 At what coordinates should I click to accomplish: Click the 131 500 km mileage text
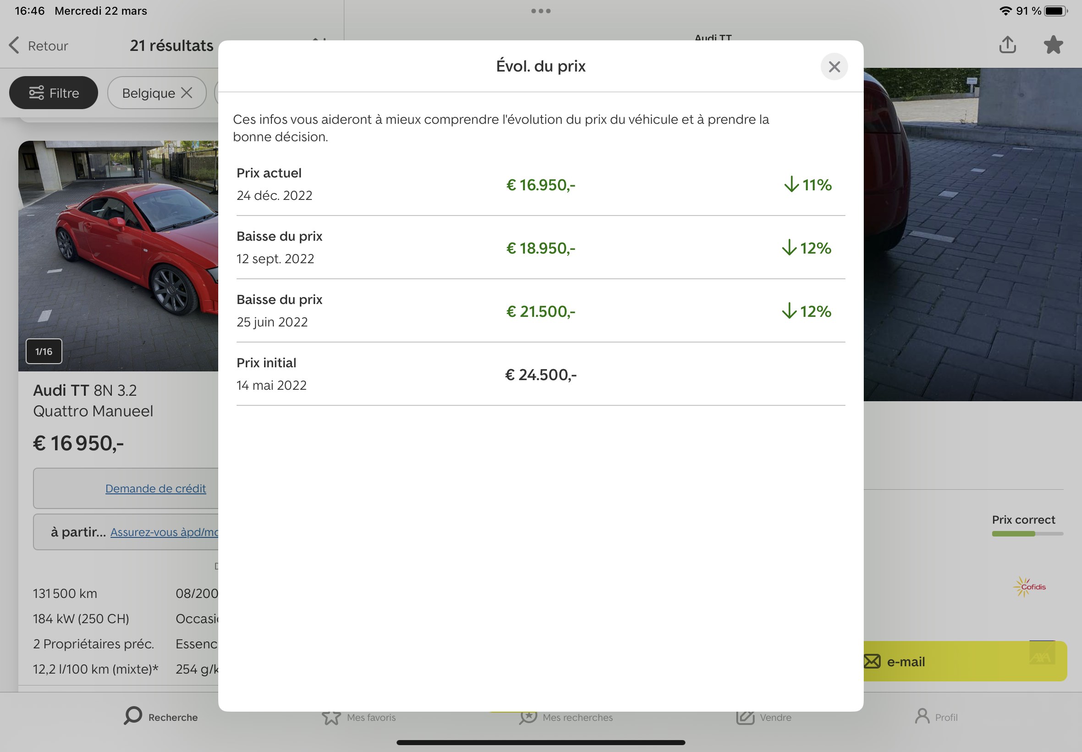tap(65, 593)
